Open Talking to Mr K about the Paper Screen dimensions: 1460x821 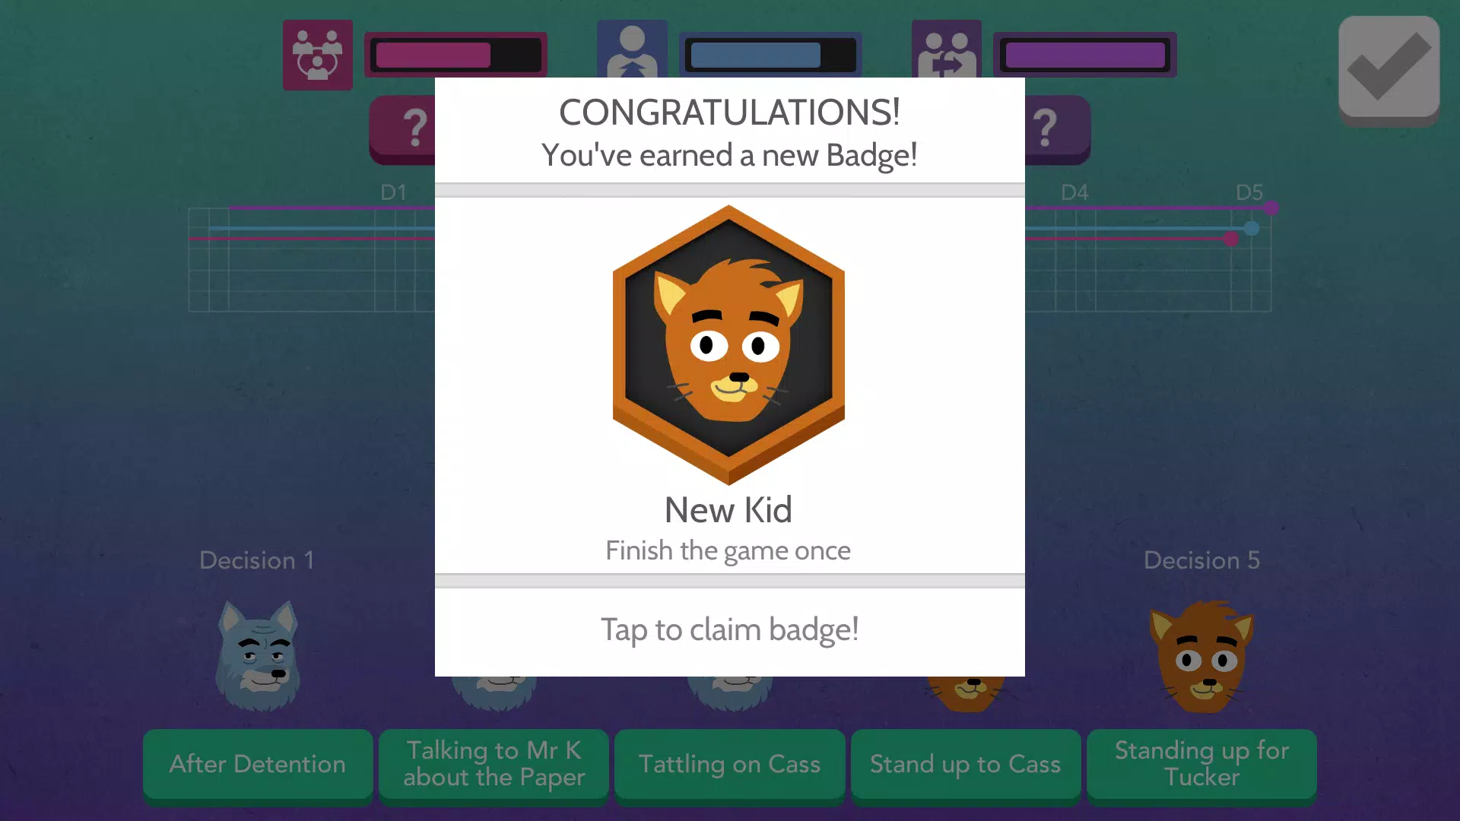494,764
